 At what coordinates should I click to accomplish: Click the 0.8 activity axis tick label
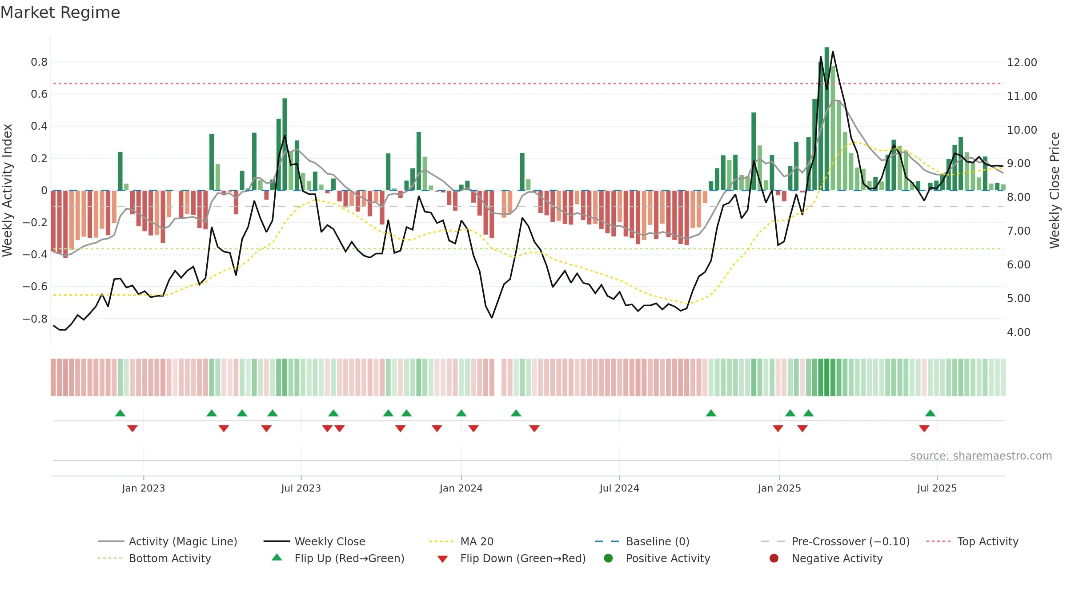(x=39, y=62)
